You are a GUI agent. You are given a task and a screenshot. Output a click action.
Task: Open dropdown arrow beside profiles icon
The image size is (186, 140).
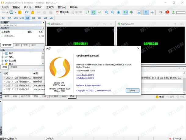15,12
